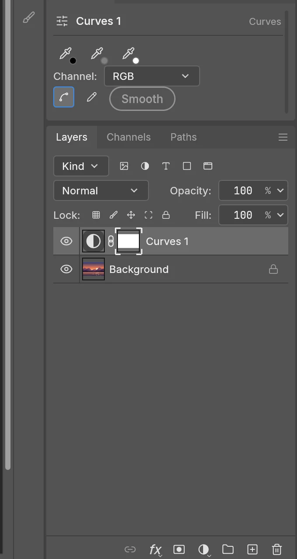Filter layers by type layers icon
This screenshot has width=297, height=559.
point(166,166)
